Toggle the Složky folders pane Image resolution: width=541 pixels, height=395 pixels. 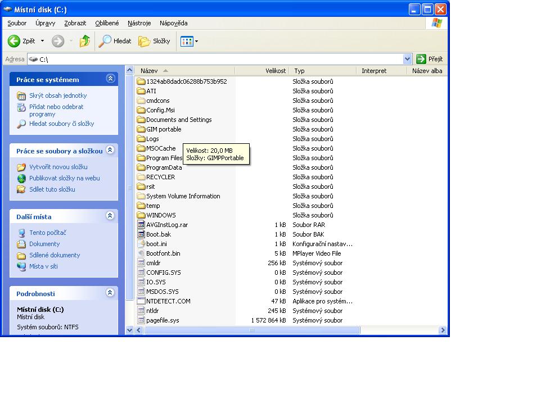[154, 41]
